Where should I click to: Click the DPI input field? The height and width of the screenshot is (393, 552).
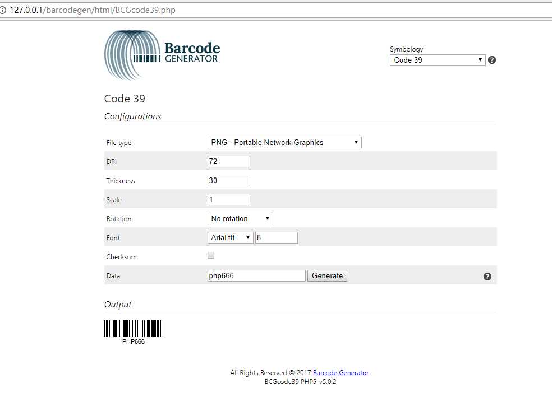(x=229, y=162)
